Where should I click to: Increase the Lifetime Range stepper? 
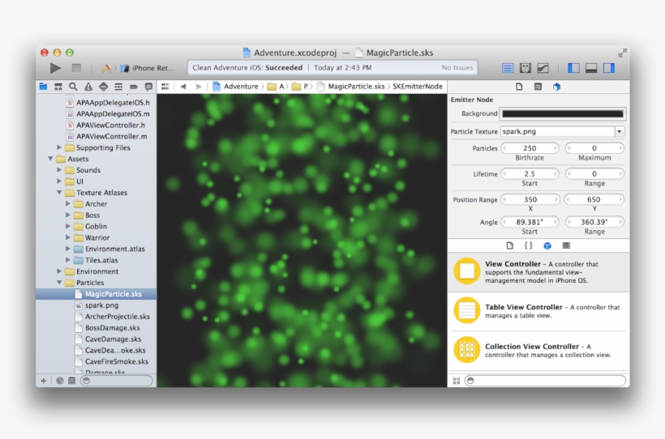coord(621,173)
